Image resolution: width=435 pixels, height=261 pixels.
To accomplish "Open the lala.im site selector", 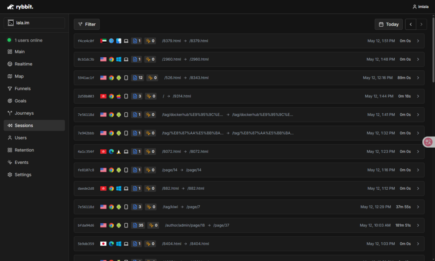I will pos(34,23).
